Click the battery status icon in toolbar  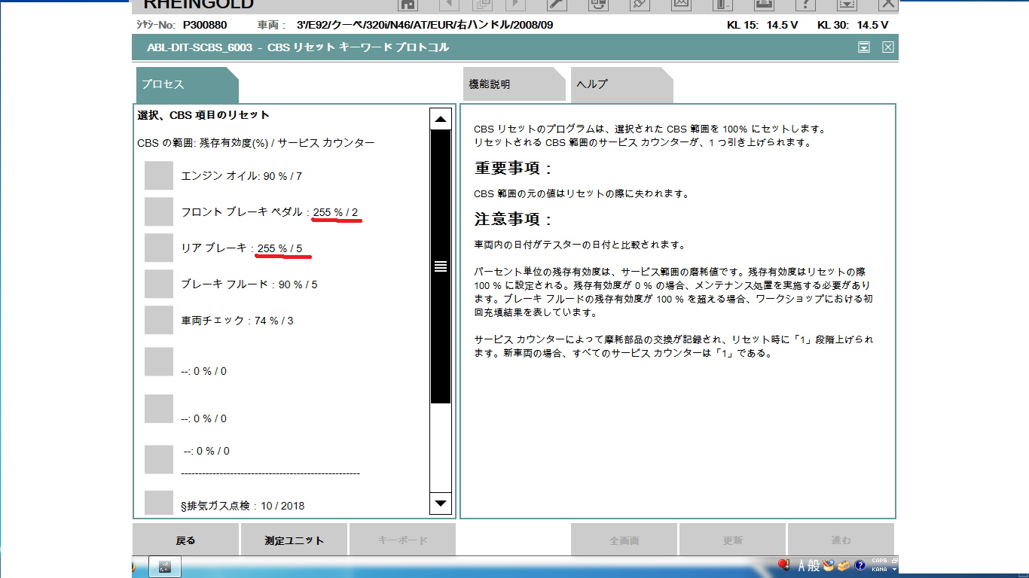point(722,5)
